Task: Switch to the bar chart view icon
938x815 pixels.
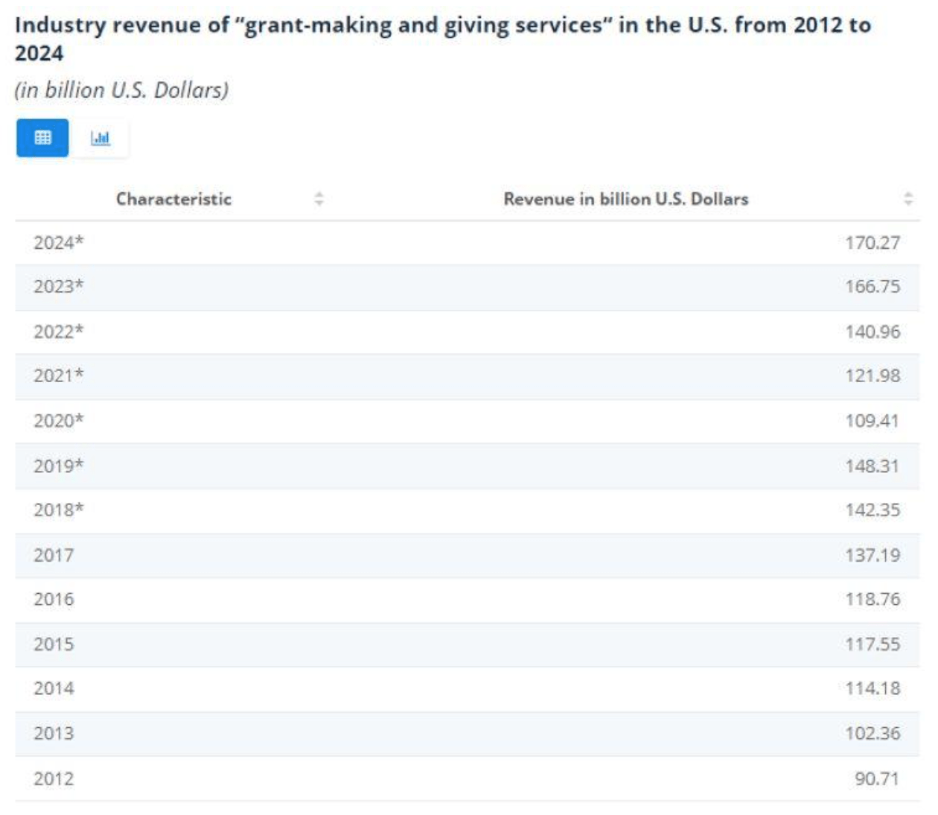Action: (x=100, y=138)
